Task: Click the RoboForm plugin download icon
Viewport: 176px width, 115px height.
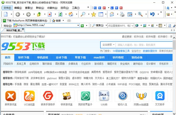Action: [4, 21]
